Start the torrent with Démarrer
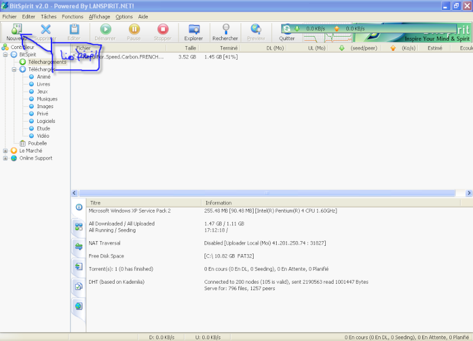 [105, 29]
